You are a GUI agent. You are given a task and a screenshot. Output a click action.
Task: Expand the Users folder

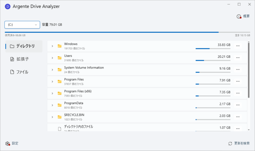[x=52, y=58]
